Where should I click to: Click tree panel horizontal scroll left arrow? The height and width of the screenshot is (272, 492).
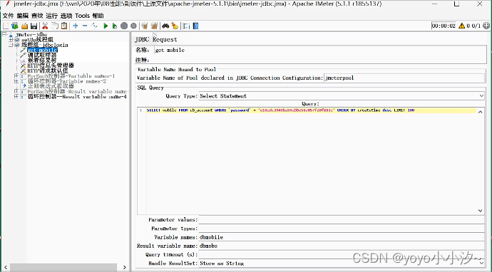6,267
